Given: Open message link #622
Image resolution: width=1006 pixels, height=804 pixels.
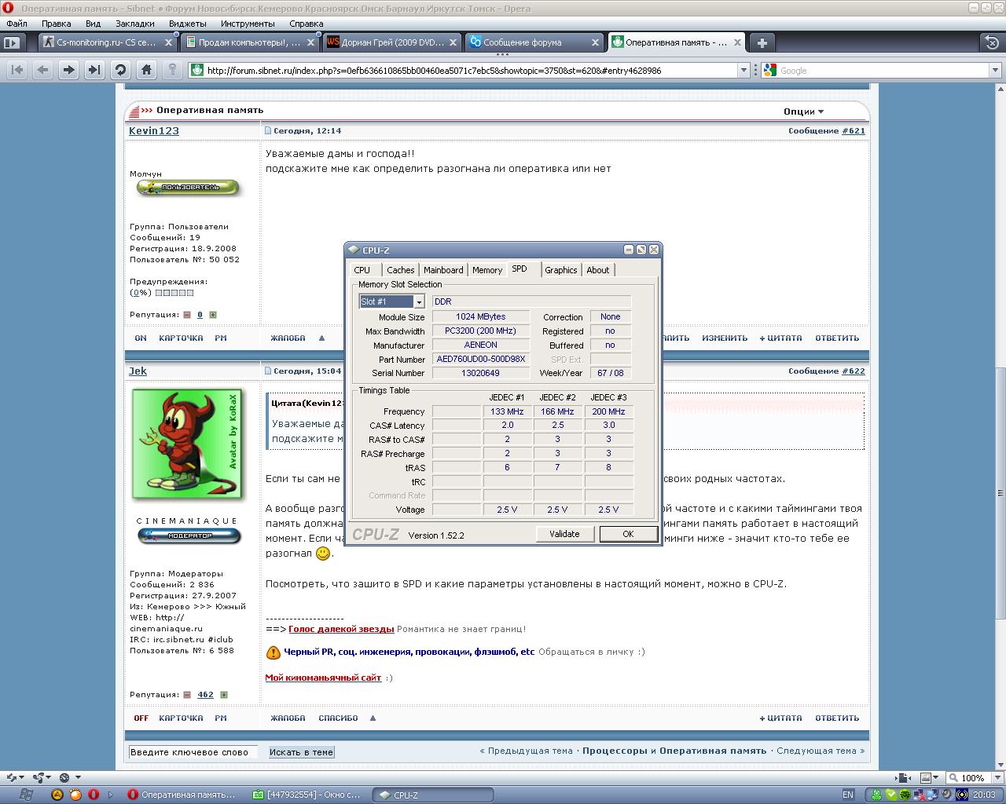Looking at the screenshot, I should (854, 371).
